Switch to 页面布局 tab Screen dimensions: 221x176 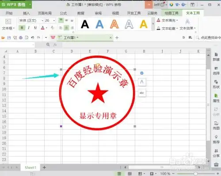tap(45, 13)
